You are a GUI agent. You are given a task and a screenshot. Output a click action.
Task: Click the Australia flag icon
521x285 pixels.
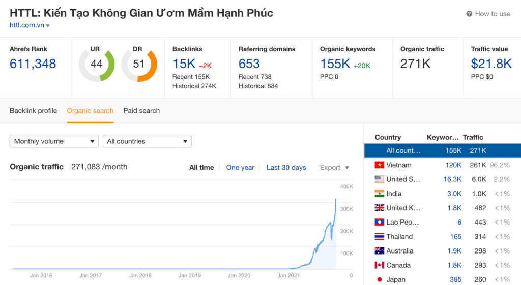click(379, 251)
